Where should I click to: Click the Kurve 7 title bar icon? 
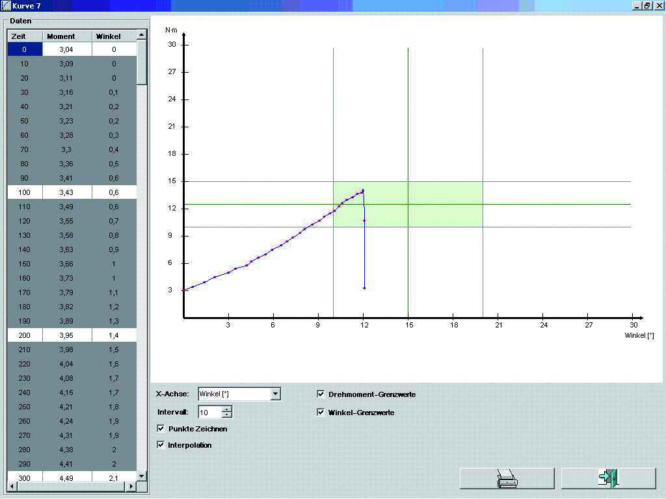point(6,5)
